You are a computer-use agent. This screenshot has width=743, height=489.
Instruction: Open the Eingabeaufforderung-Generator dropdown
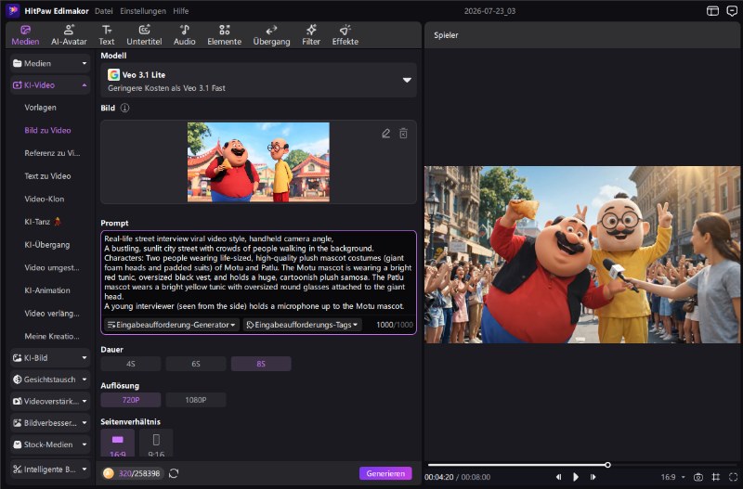(x=172, y=325)
